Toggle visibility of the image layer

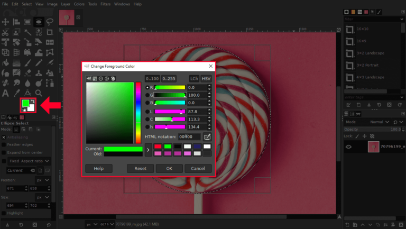pyautogui.click(x=348, y=147)
